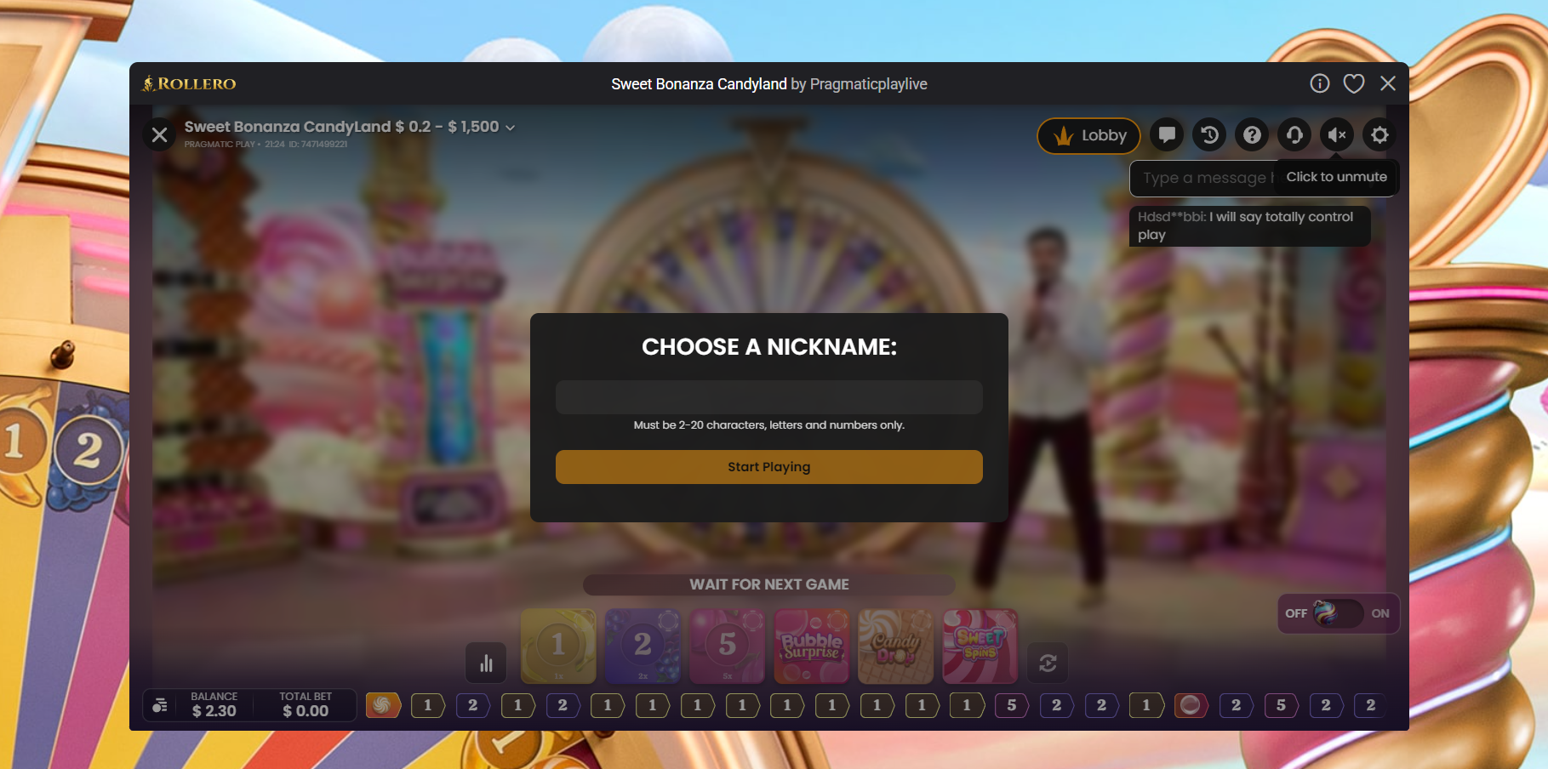Click the Start Playing button
The width and height of the screenshot is (1548, 769).
769,467
